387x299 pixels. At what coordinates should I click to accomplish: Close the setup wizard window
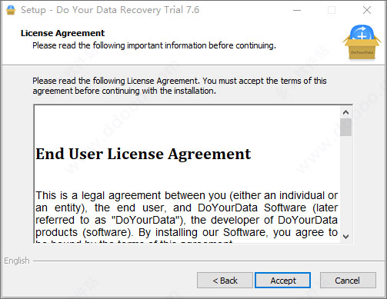pyautogui.click(x=367, y=10)
